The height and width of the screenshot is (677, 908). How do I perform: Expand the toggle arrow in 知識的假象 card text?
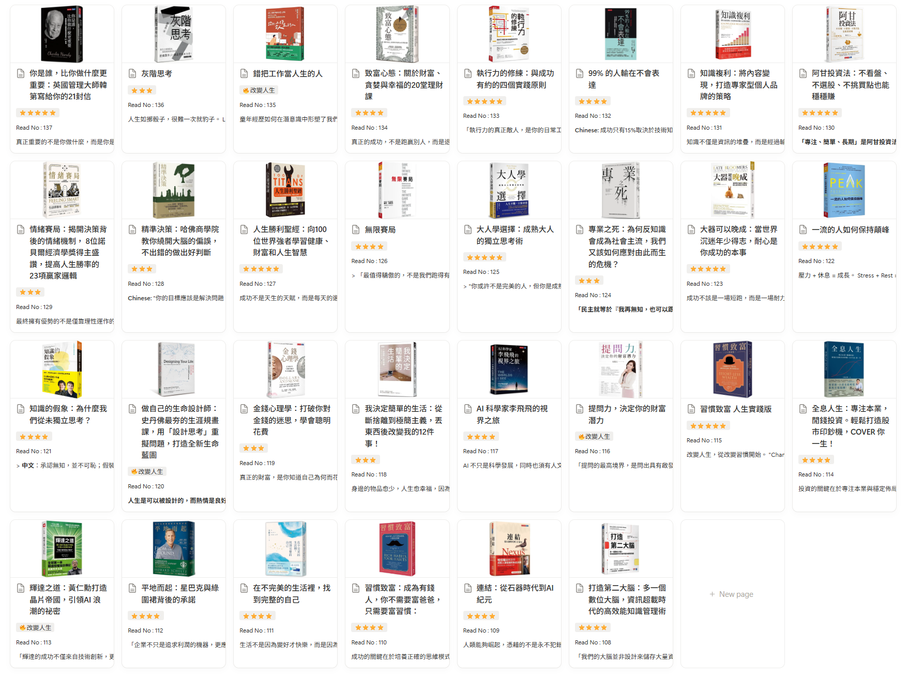(x=18, y=466)
